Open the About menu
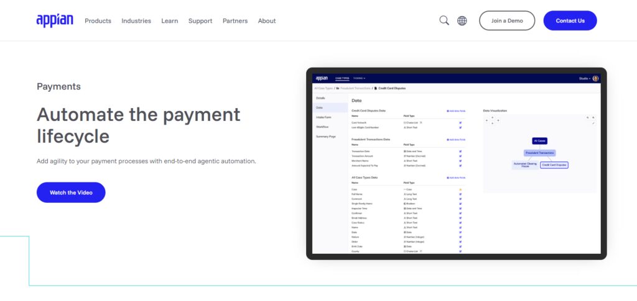 [267, 20]
